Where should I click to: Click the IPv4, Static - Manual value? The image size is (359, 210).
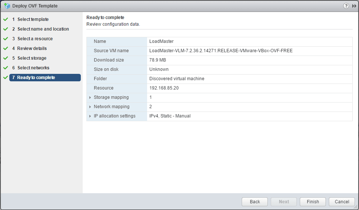pyautogui.click(x=170, y=116)
